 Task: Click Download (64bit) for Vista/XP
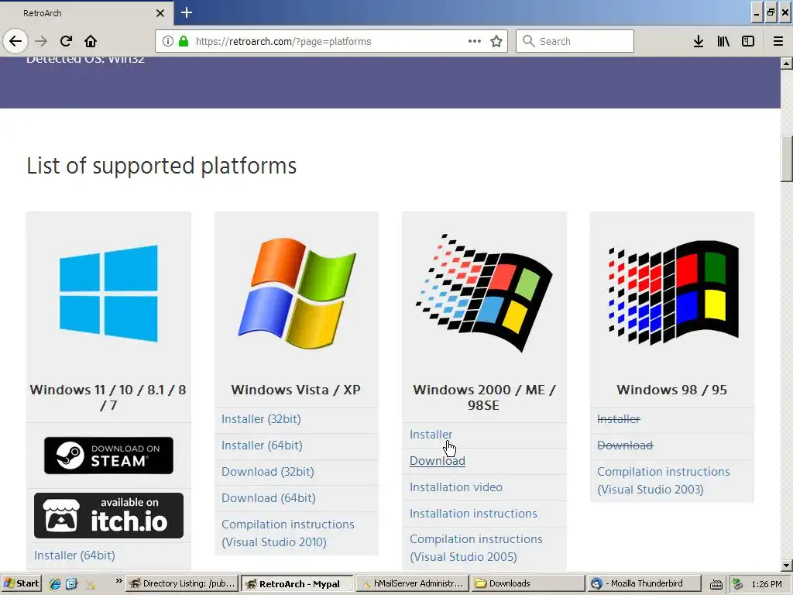coord(269,498)
